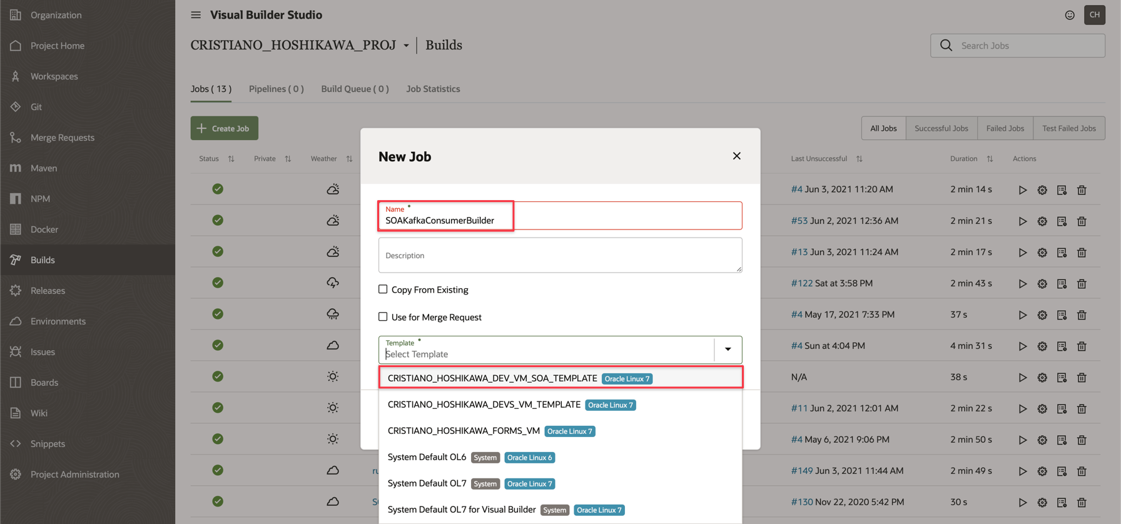Open the Snippets sidebar item
Viewport: 1121px width, 524px height.
click(88, 444)
